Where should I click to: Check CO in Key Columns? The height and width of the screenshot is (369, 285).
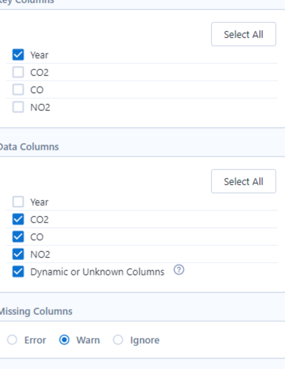coord(18,89)
